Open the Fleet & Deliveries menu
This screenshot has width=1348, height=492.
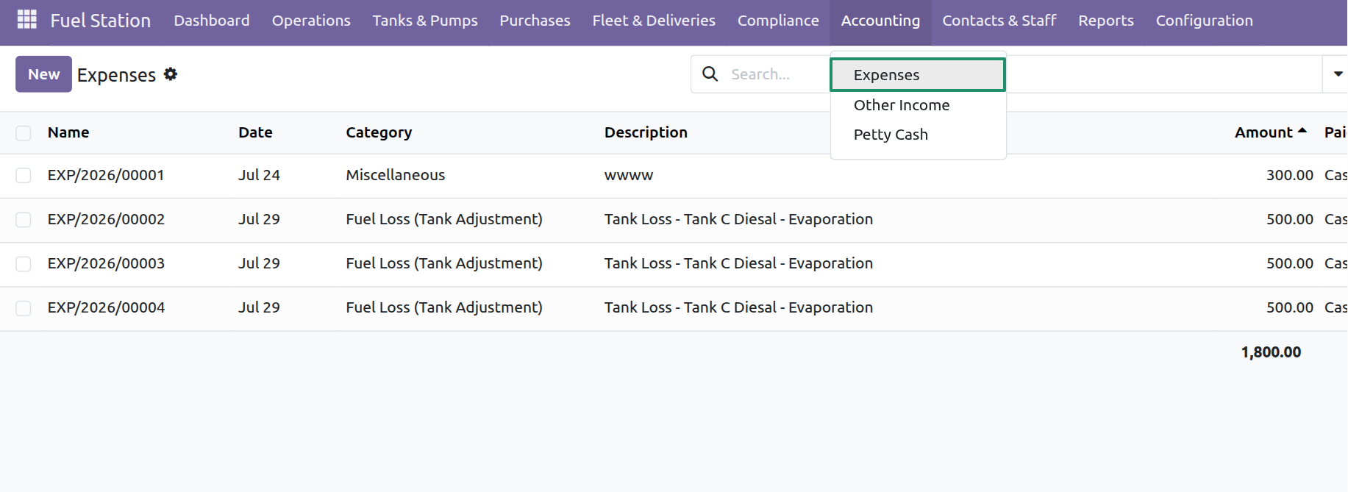click(x=654, y=21)
